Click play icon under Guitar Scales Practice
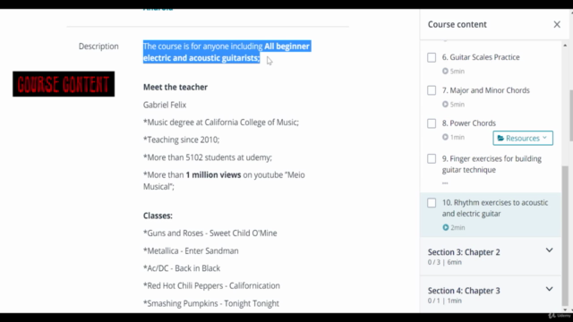This screenshot has height=322, width=573. (445, 72)
